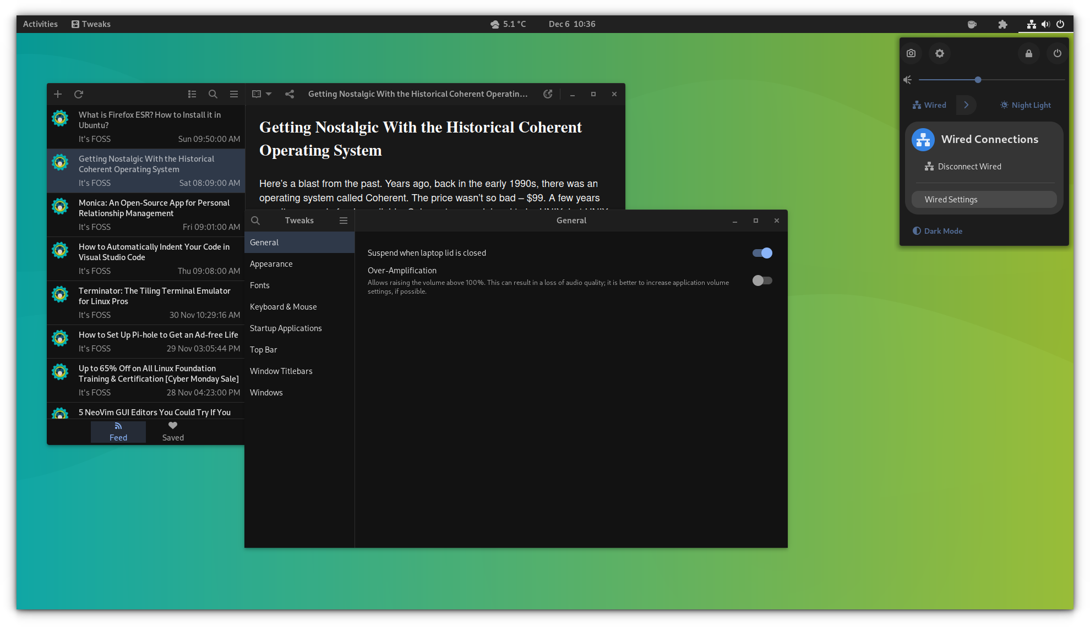Image resolution: width=1090 pixels, height=627 pixels.
Task: Open search in GNOME Tweaks
Action: tap(255, 220)
